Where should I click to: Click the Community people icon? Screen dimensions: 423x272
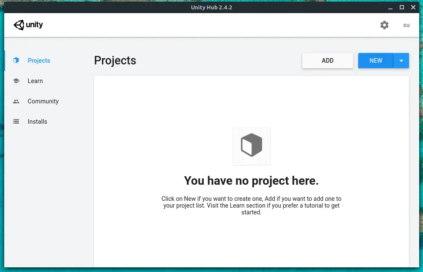[x=16, y=101]
